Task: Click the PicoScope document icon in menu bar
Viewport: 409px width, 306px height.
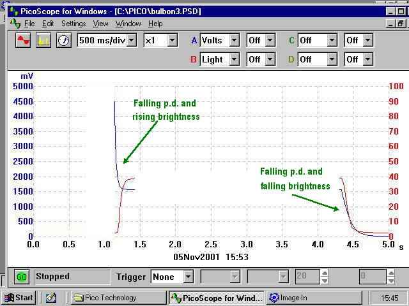Action: (15, 24)
